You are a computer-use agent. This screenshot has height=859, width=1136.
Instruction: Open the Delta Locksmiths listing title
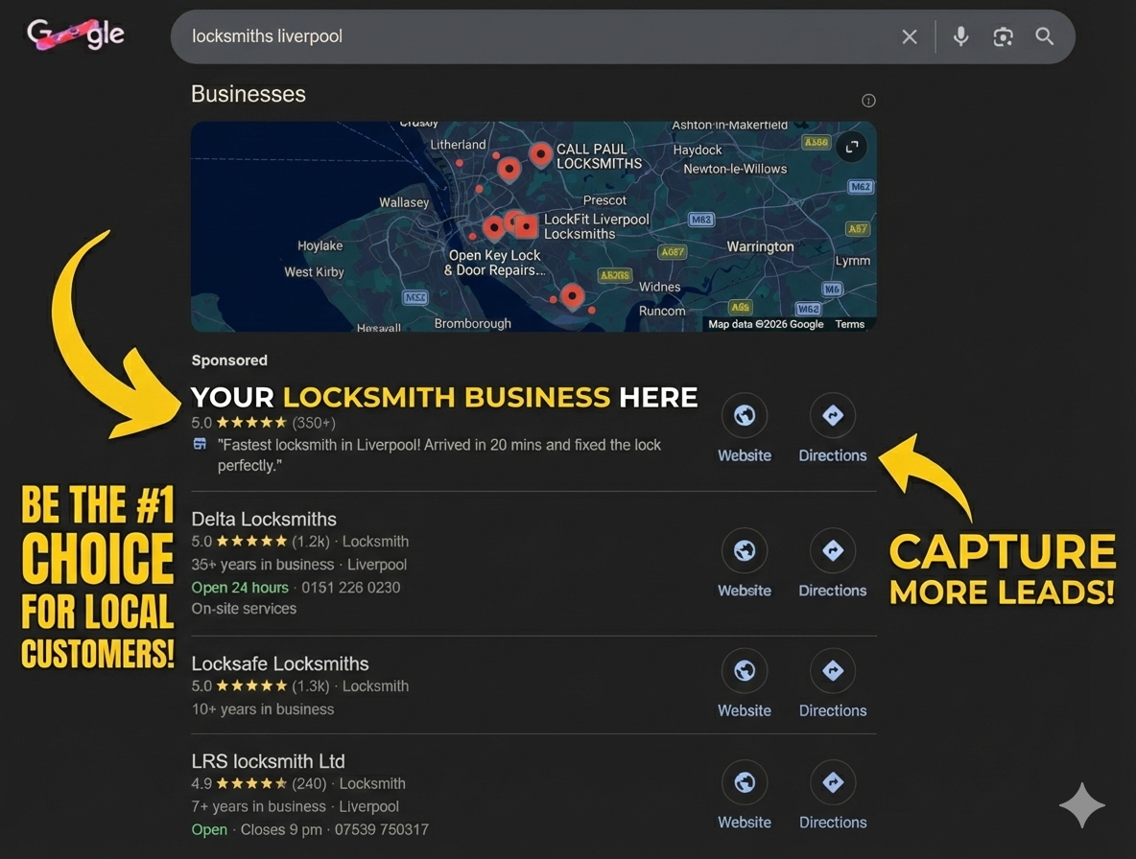point(264,519)
